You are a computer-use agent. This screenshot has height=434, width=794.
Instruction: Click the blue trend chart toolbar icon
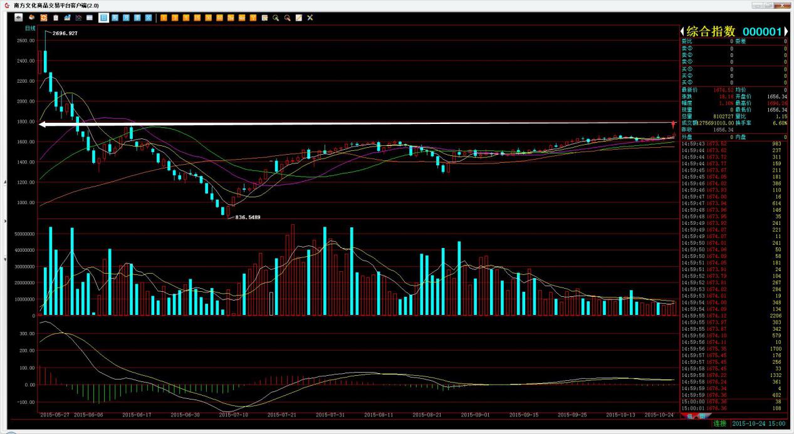[x=67, y=18]
